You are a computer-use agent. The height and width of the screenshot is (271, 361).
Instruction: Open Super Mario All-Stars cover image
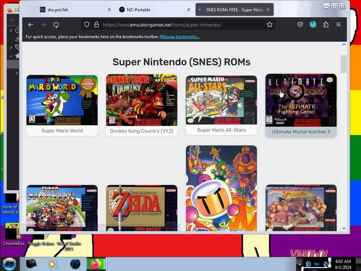[x=221, y=100]
